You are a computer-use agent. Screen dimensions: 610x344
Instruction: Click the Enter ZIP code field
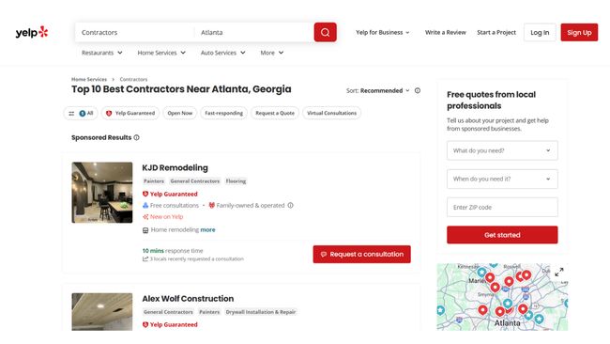tap(502, 208)
